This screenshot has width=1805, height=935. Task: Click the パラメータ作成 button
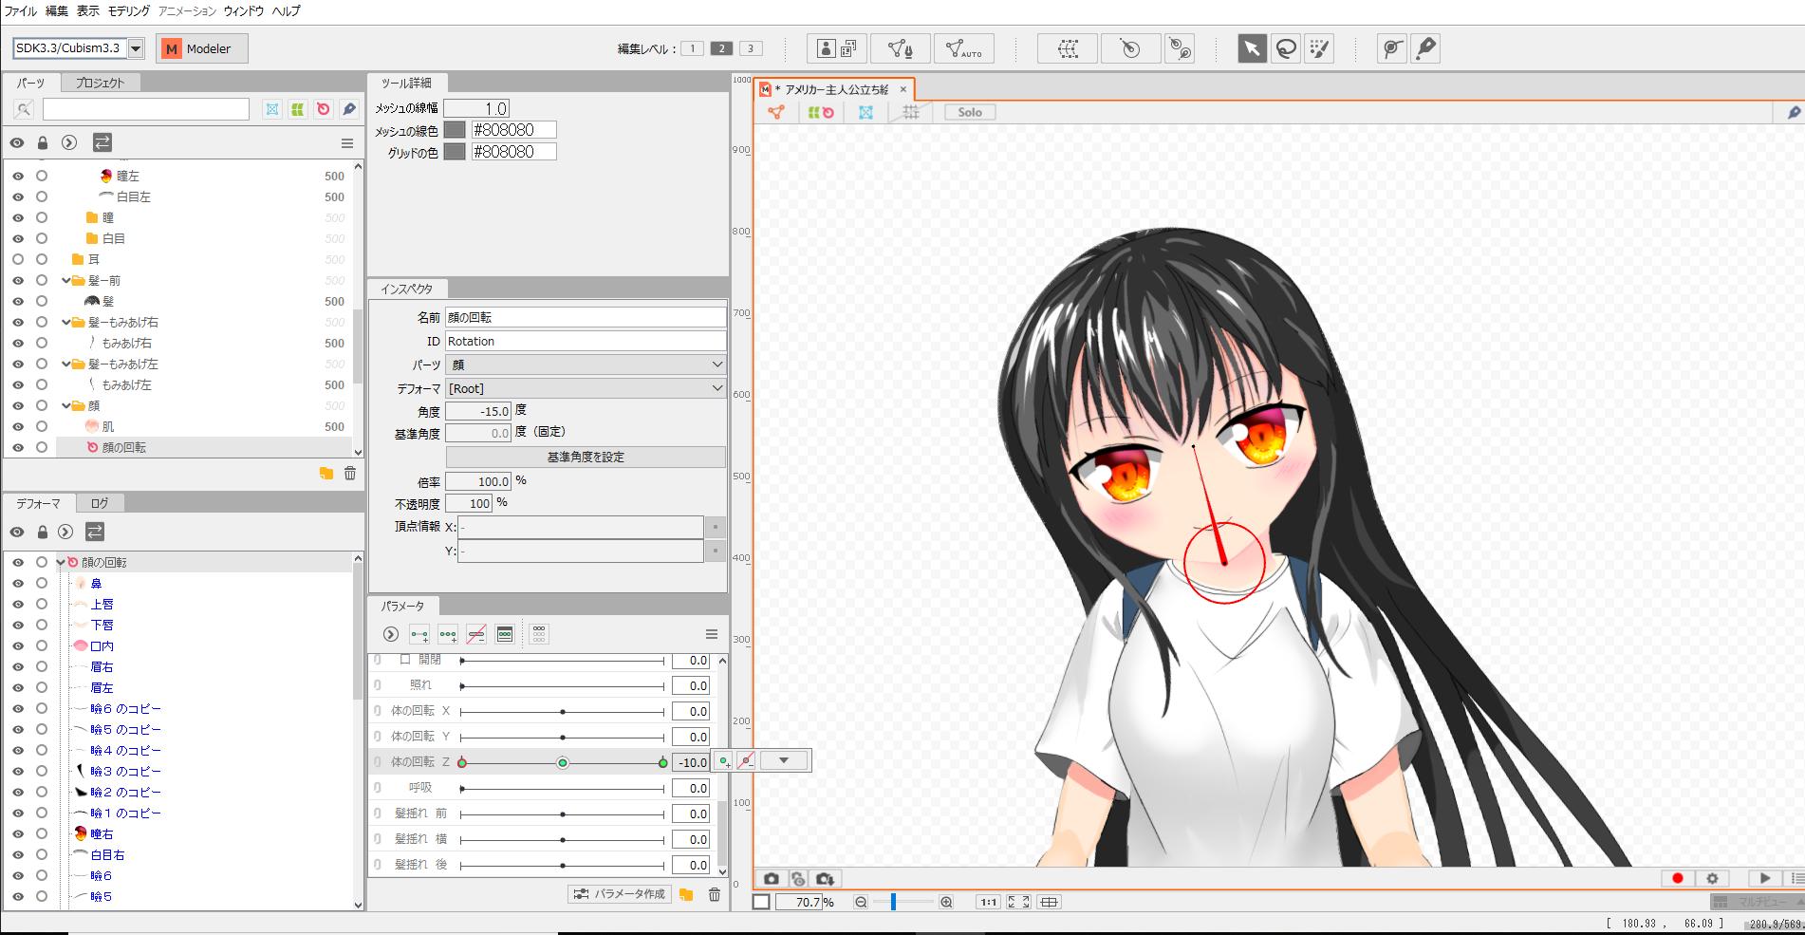coord(620,894)
